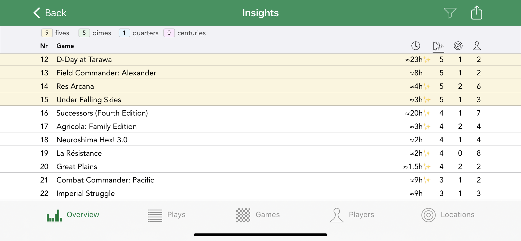Sort by players pawn icon
The width and height of the screenshot is (521, 241).
click(x=477, y=46)
